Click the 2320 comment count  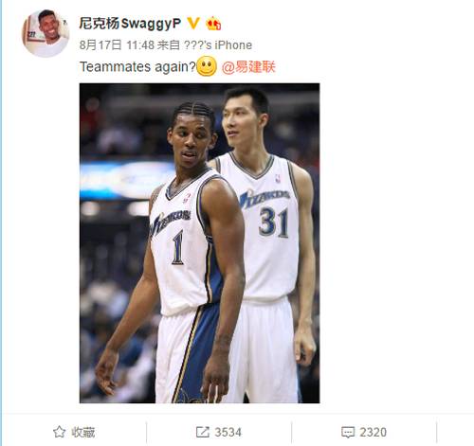(x=373, y=432)
